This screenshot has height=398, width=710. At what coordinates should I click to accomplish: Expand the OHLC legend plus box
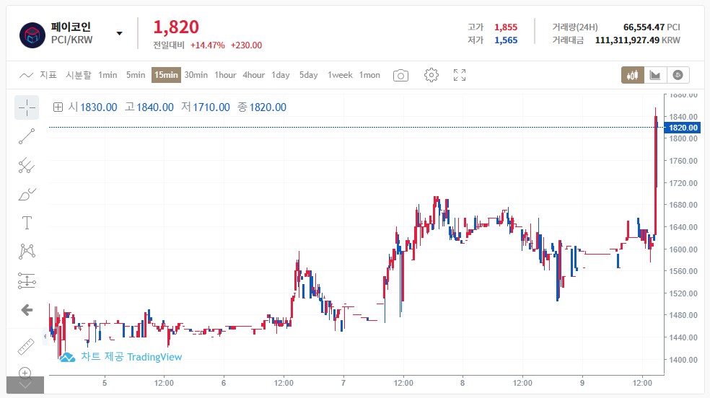click(58, 107)
